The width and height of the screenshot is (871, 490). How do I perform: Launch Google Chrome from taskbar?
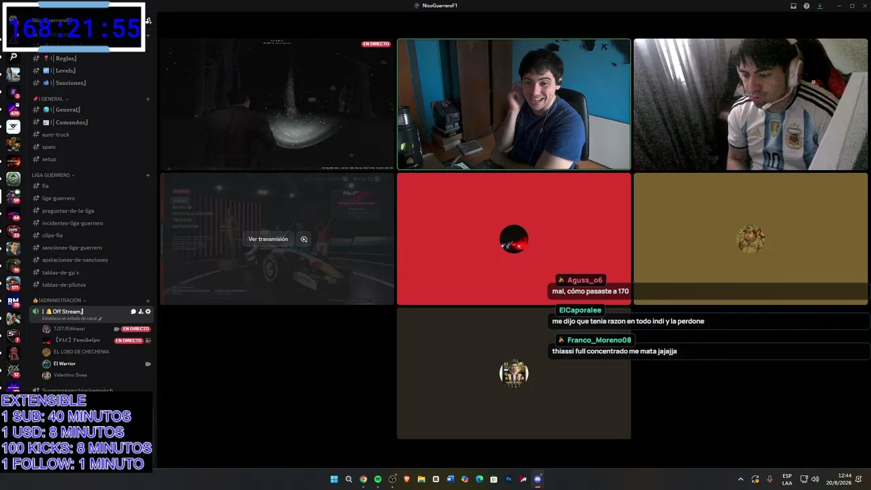363,479
